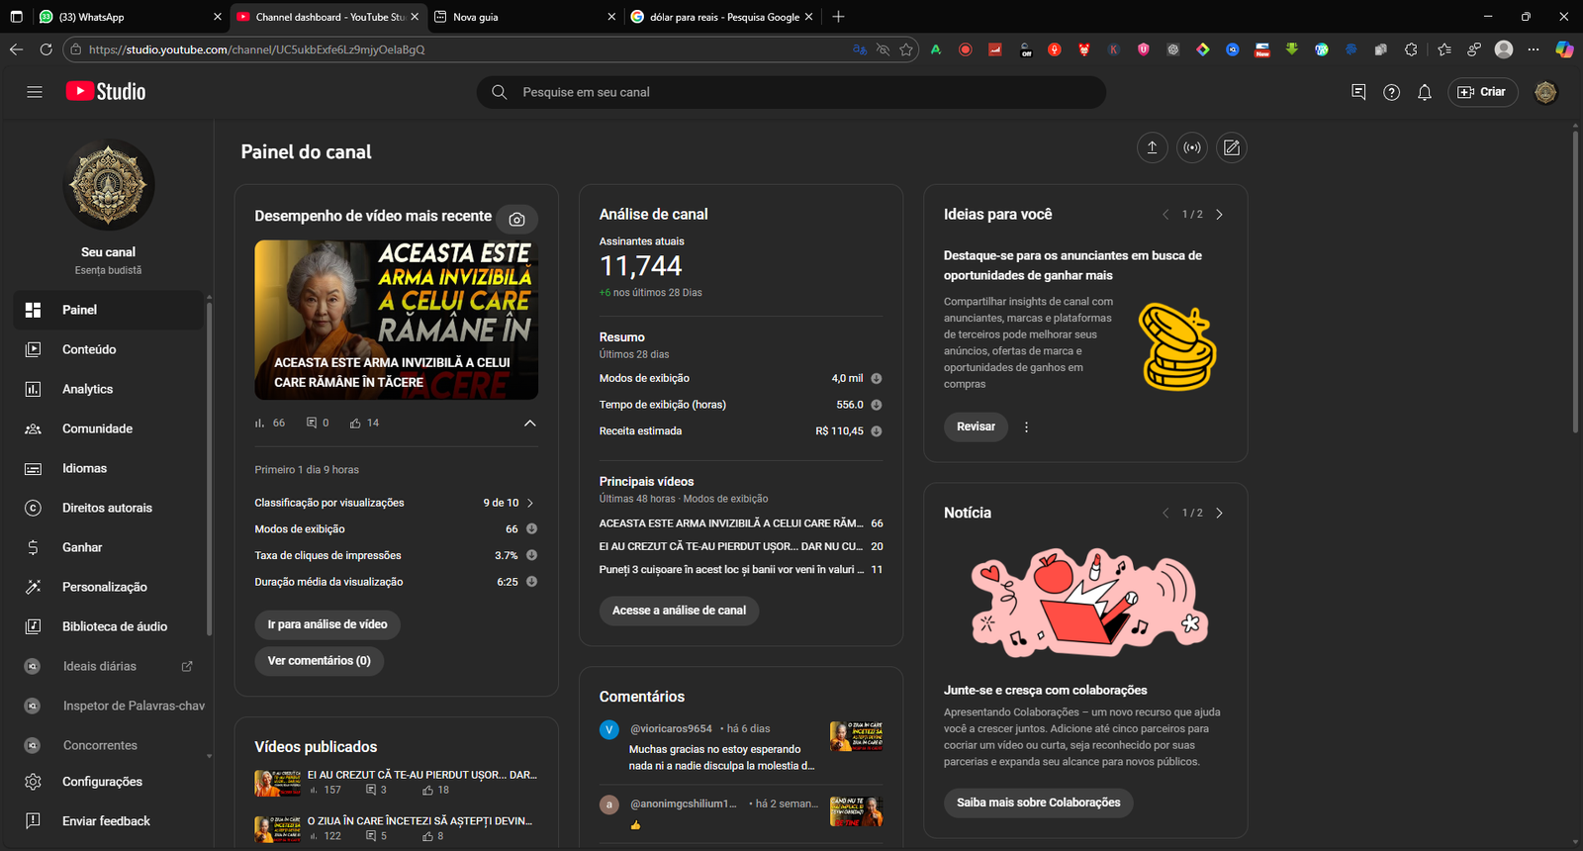Open Ganhar monetization section
The height and width of the screenshot is (851, 1583).
(x=82, y=547)
